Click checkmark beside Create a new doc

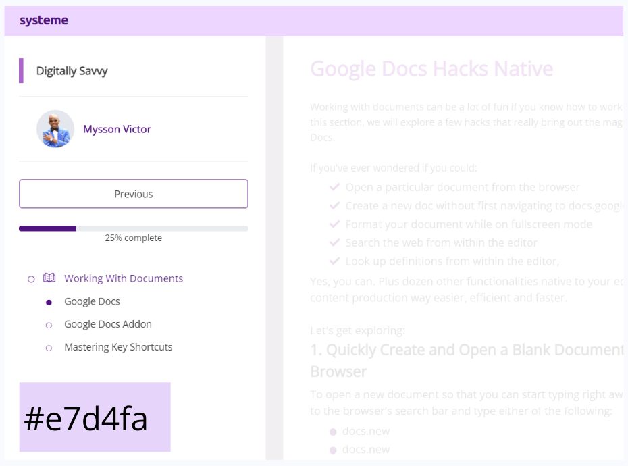coord(334,205)
